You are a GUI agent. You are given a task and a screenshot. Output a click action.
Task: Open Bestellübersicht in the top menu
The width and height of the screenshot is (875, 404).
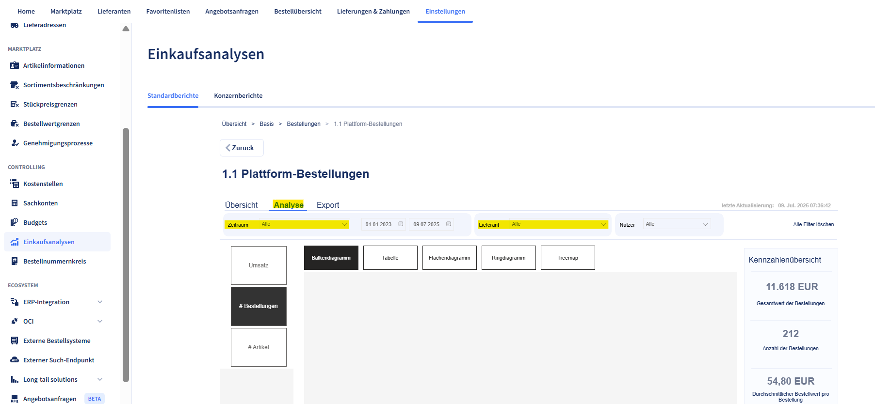(x=297, y=11)
